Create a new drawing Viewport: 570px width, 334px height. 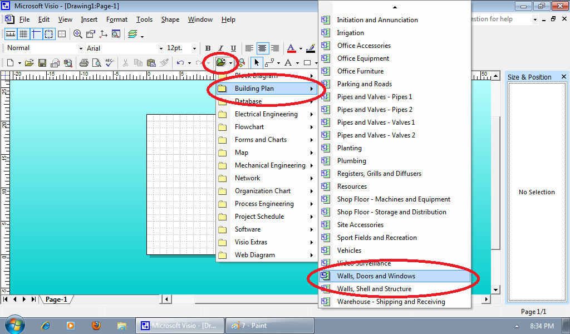coord(11,63)
